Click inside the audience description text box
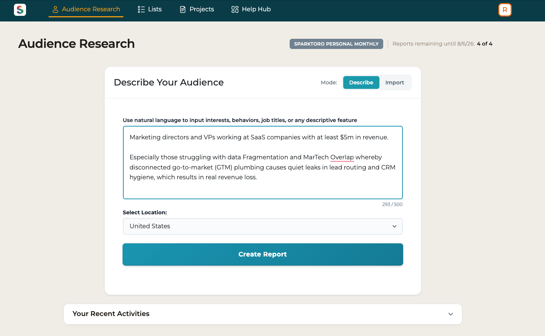 click(263, 162)
